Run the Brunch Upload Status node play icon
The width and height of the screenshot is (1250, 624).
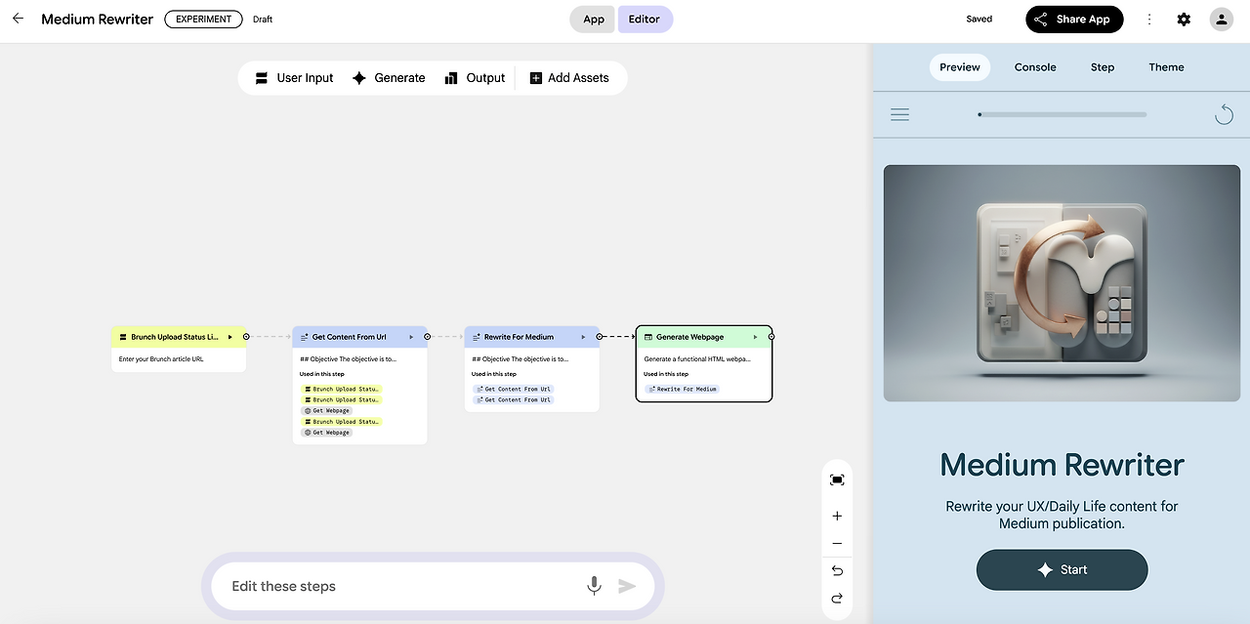click(230, 337)
